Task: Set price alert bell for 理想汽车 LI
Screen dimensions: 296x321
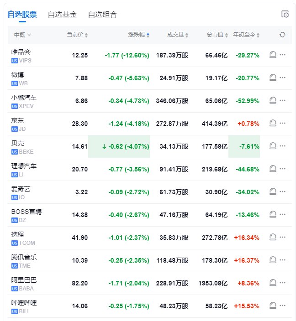Action: pyautogui.click(x=273, y=169)
